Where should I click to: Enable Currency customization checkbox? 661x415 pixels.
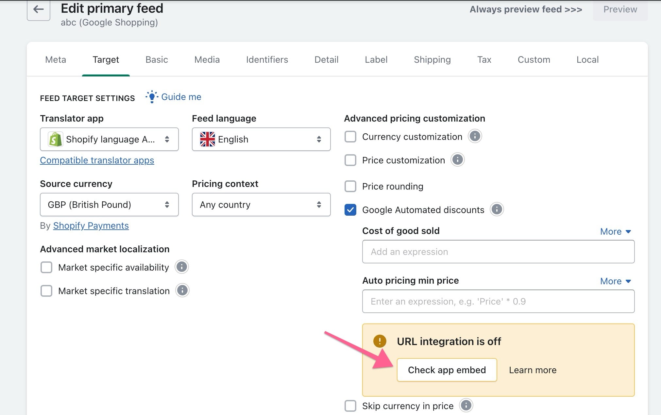pyautogui.click(x=350, y=137)
